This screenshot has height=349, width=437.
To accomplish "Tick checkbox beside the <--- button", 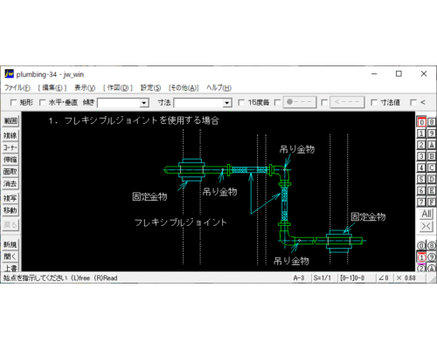I will 324,103.
